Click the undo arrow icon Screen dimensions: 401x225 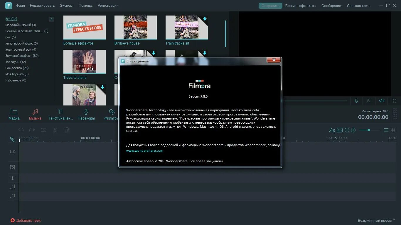21,130
